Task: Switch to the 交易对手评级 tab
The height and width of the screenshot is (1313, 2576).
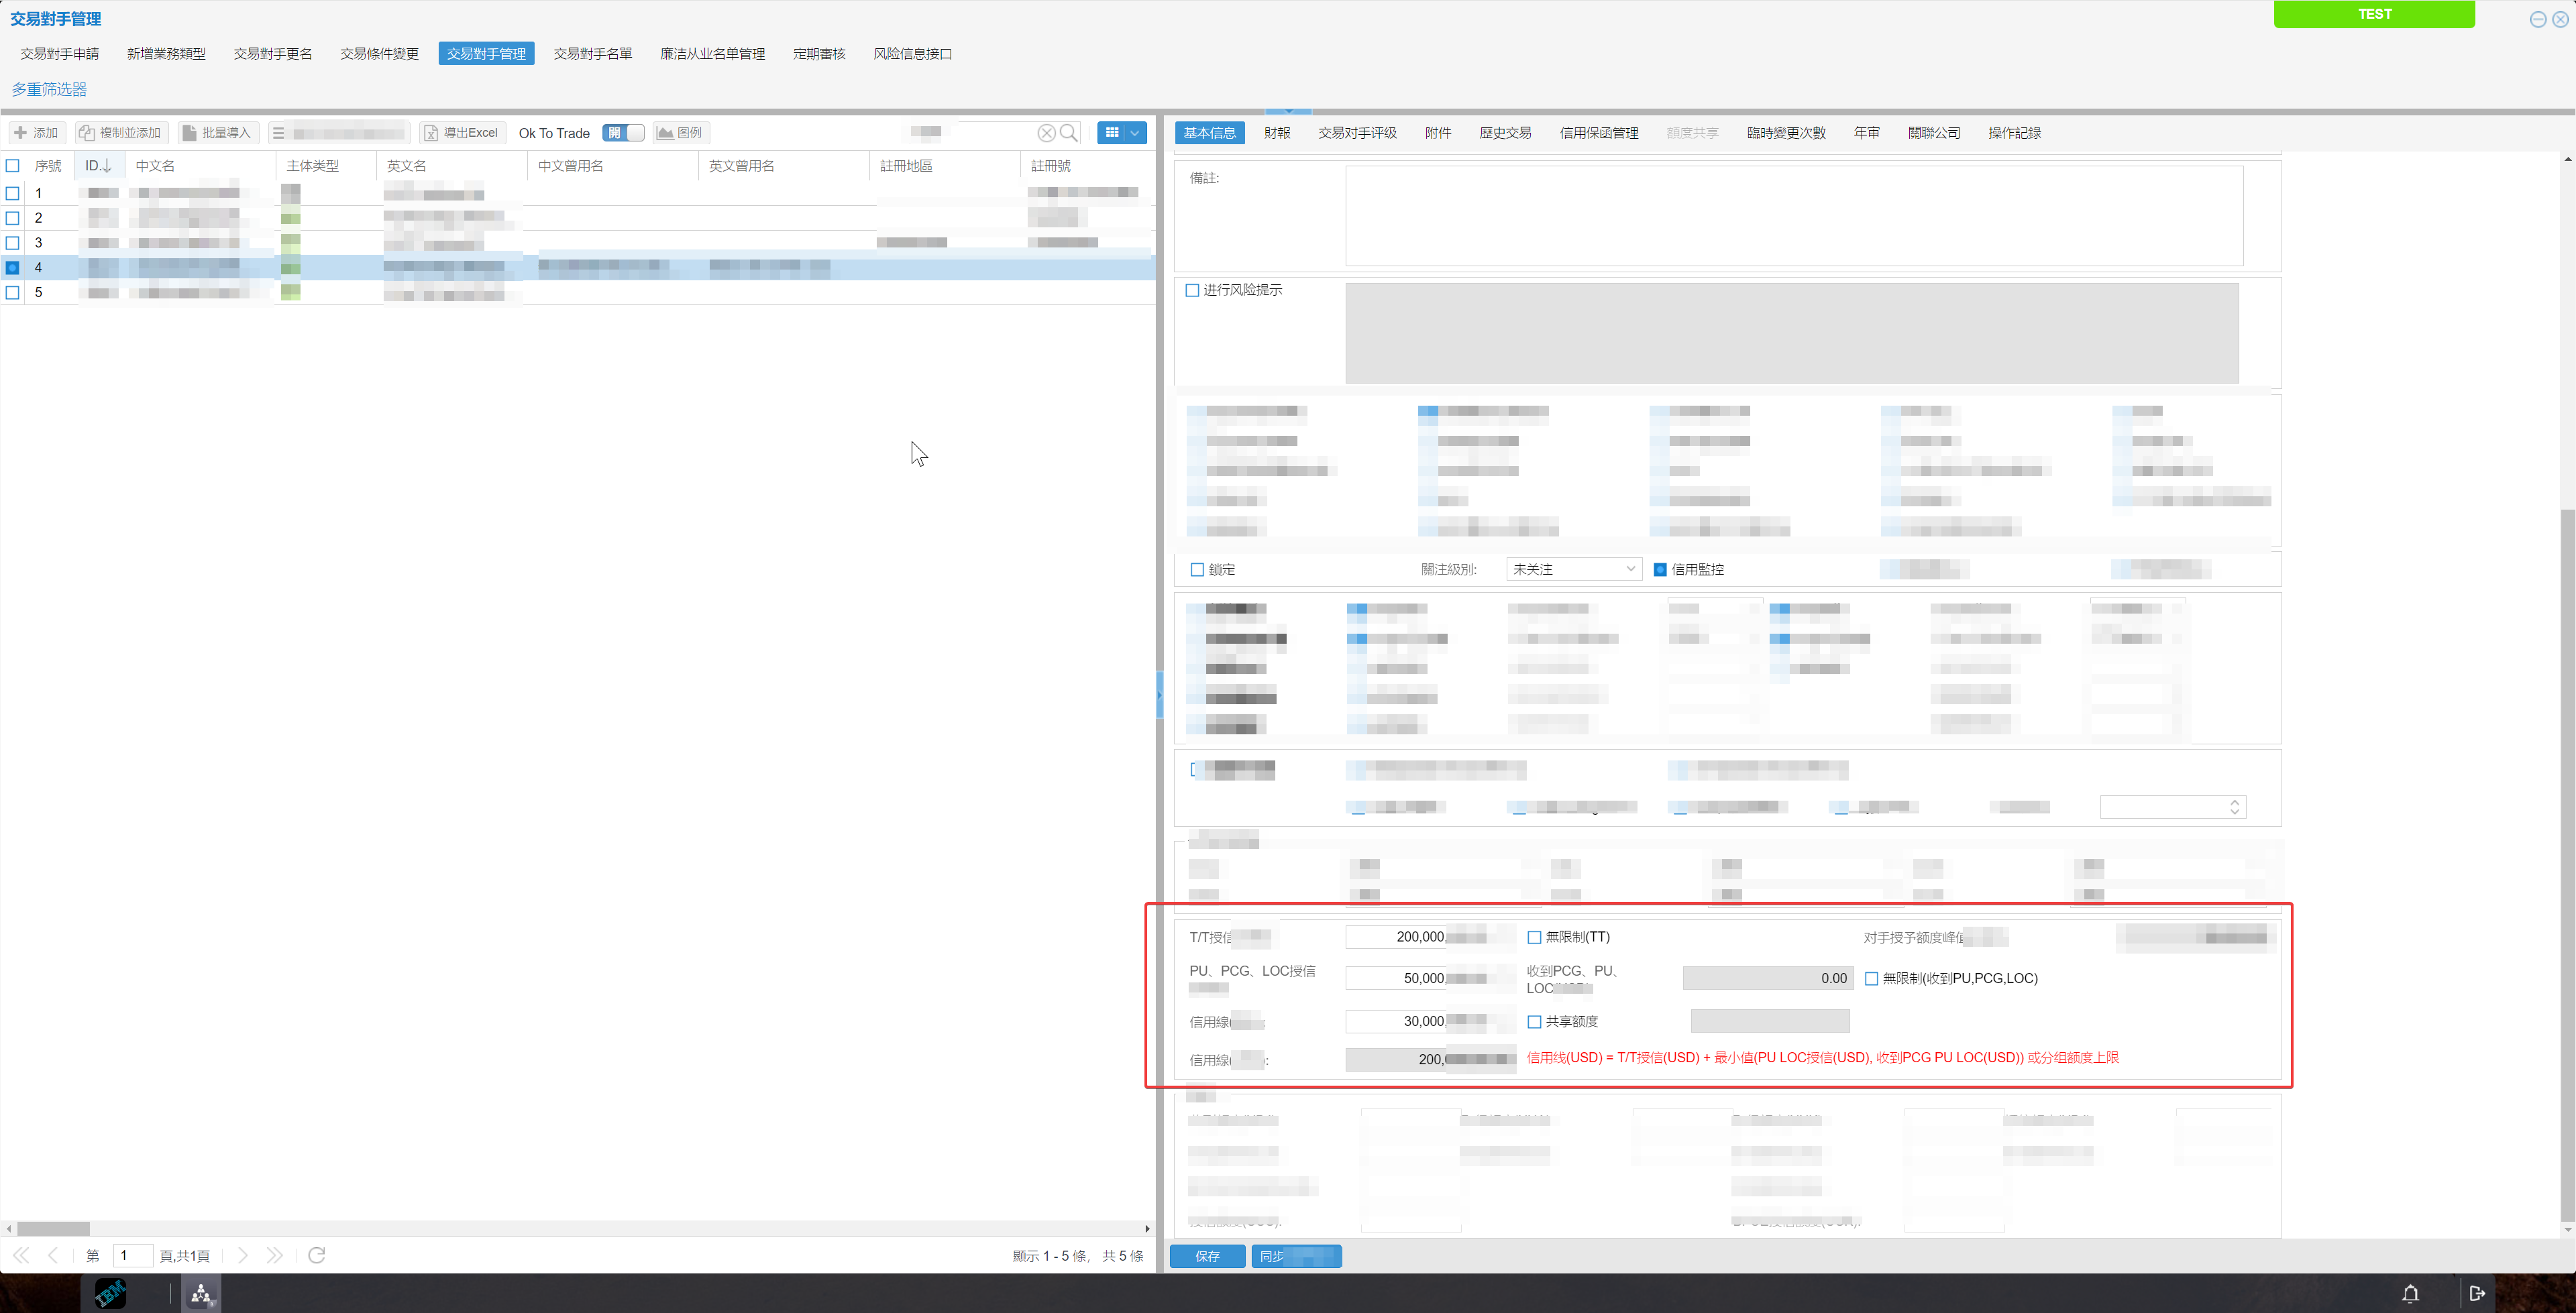Action: point(1357,133)
